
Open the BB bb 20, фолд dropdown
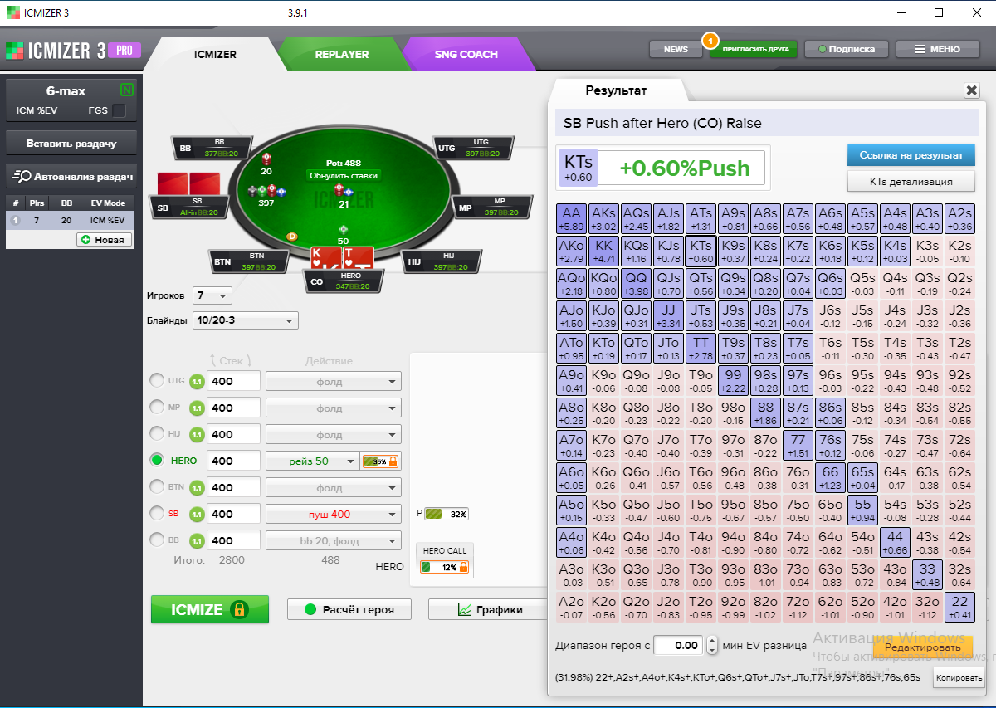coord(334,541)
